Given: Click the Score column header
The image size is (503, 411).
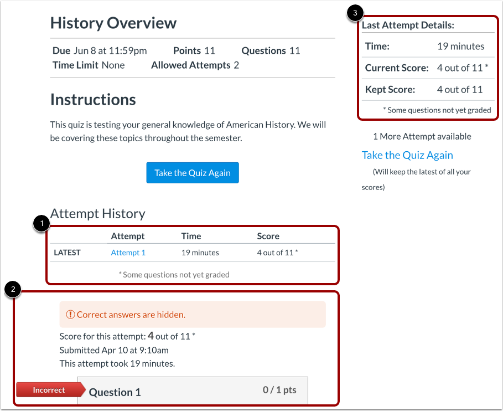Looking at the screenshot, I should [x=268, y=237].
